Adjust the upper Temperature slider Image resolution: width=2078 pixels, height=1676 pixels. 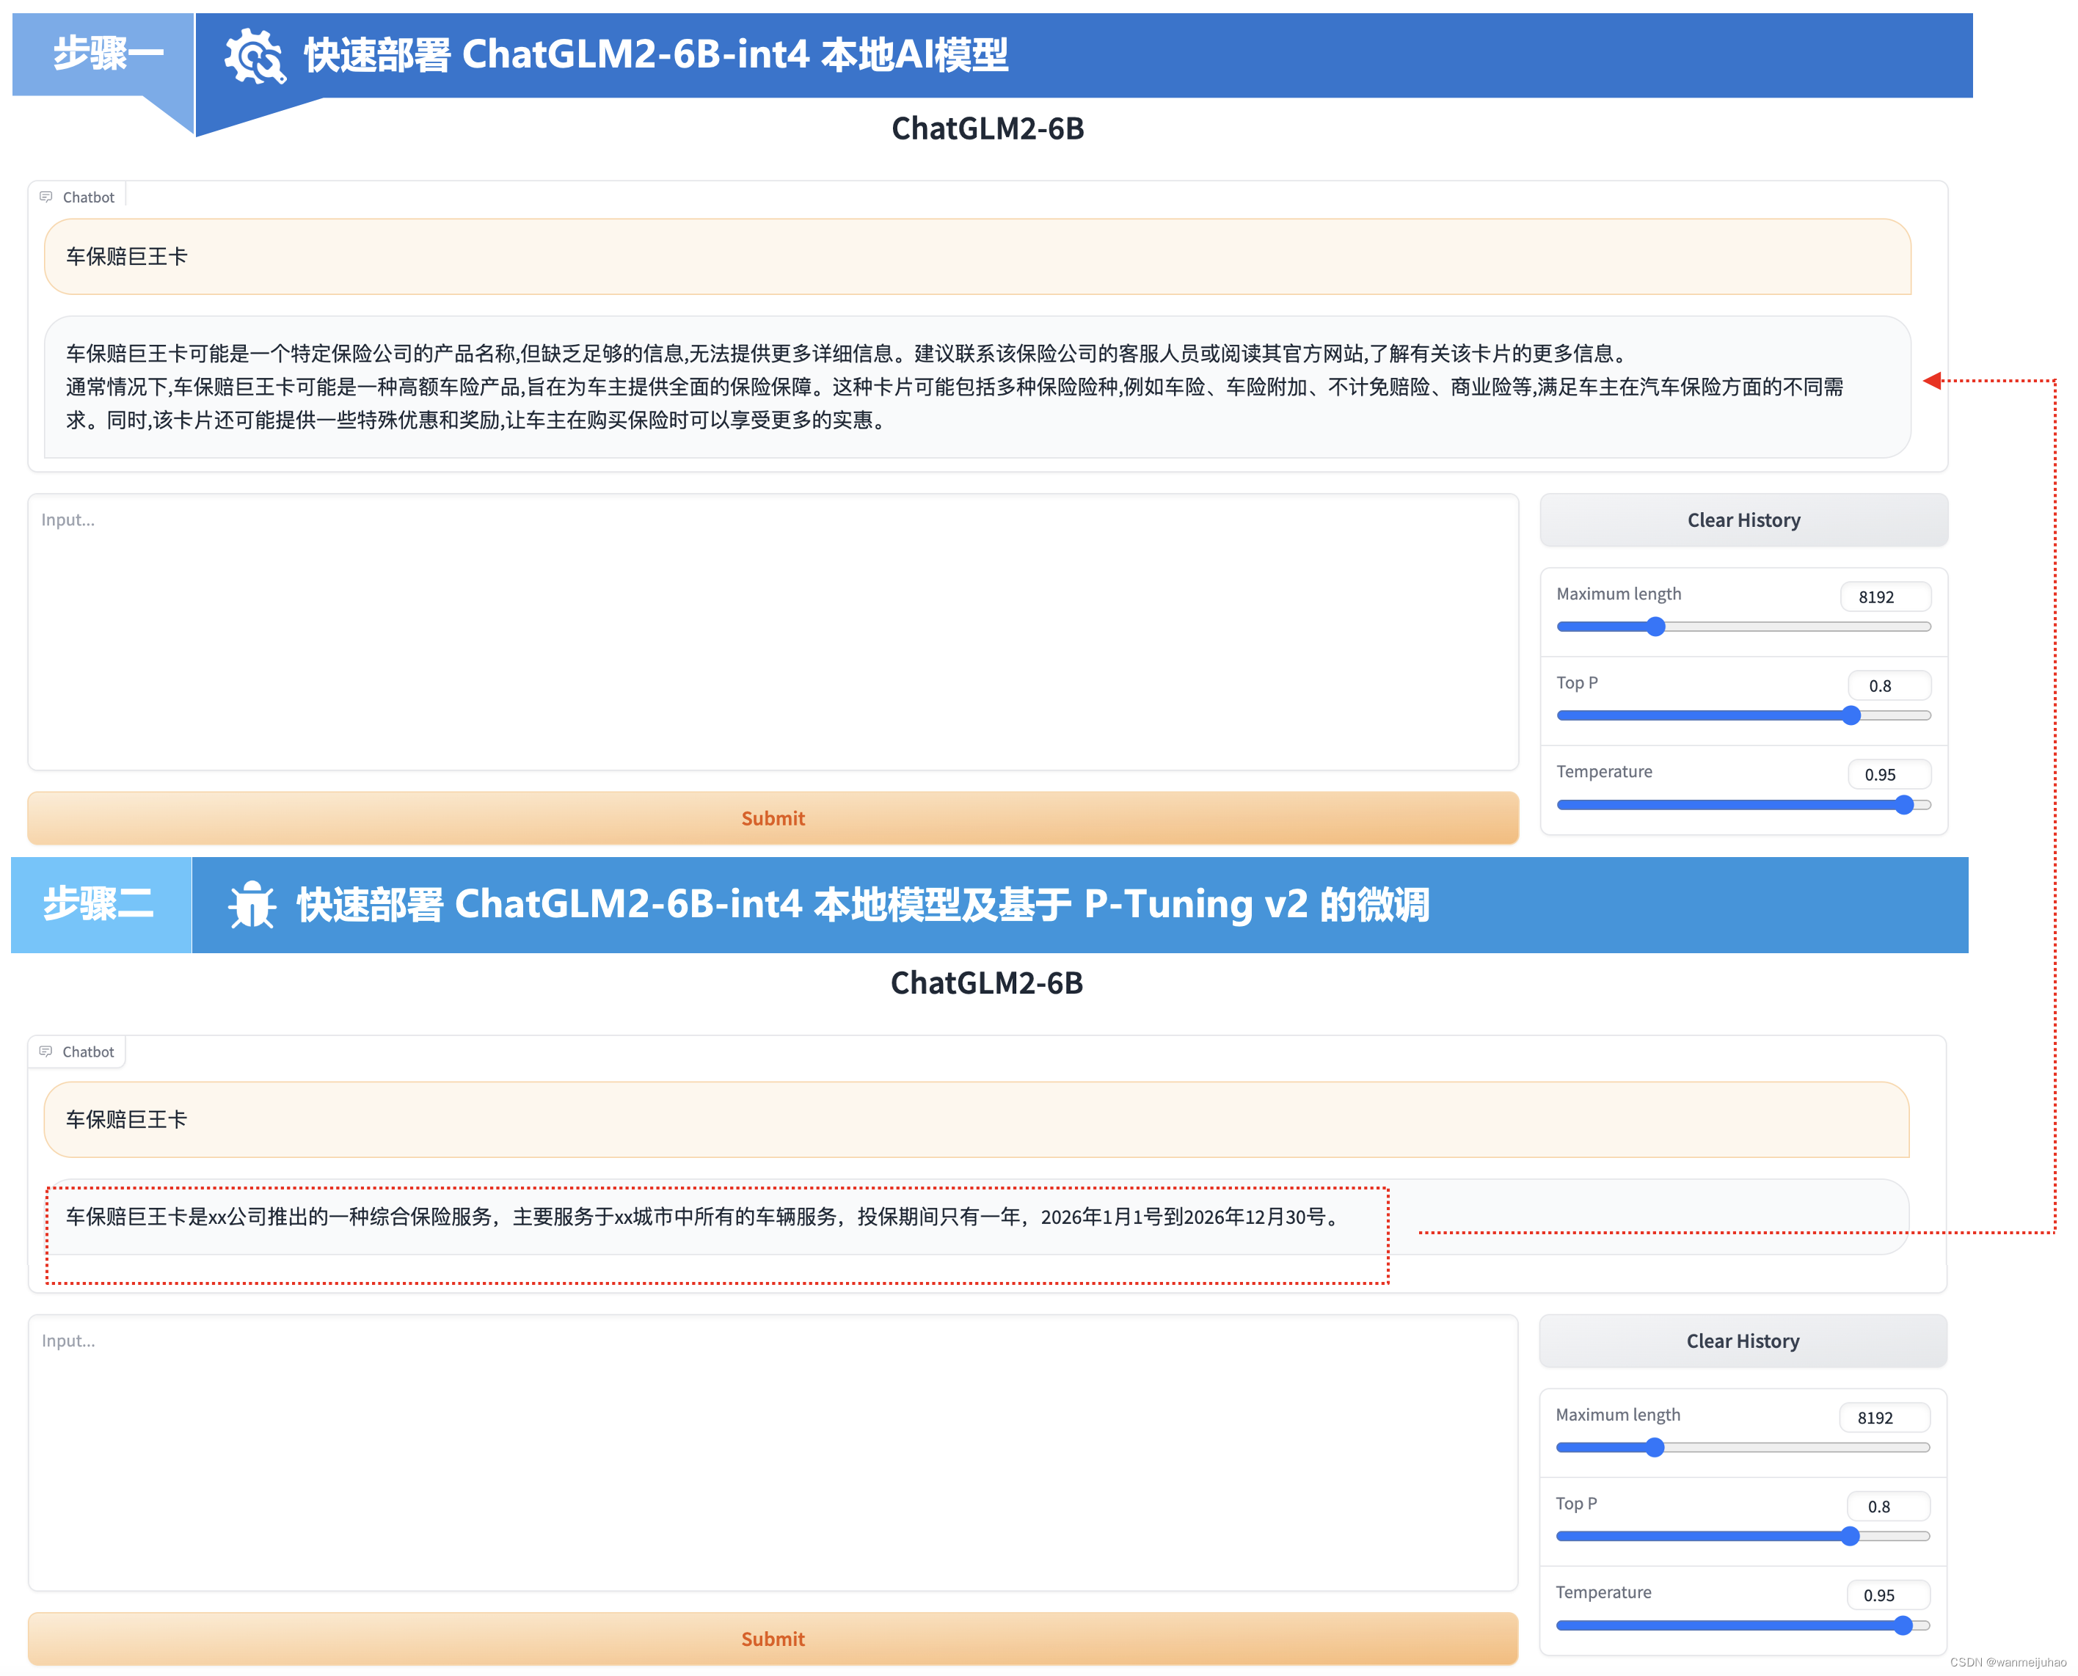pyautogui.click(x=1743, y=804)
